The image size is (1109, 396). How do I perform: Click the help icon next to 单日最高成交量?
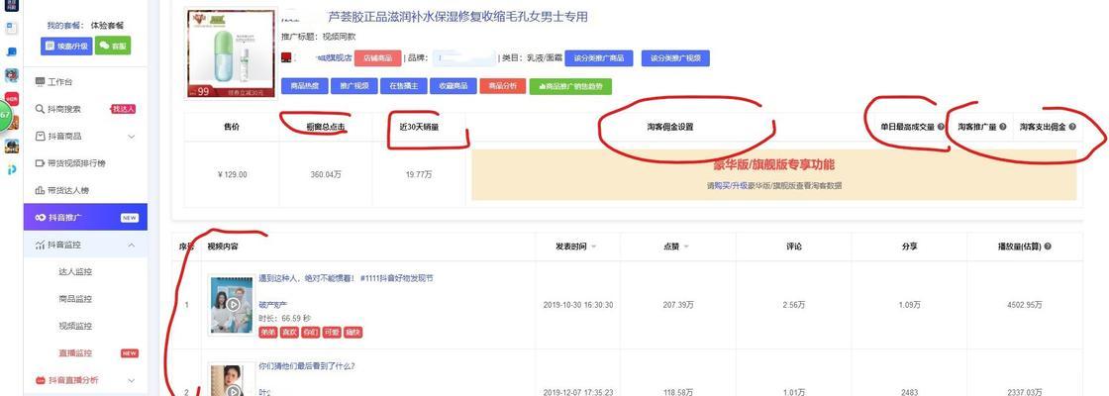coord(941,127)
